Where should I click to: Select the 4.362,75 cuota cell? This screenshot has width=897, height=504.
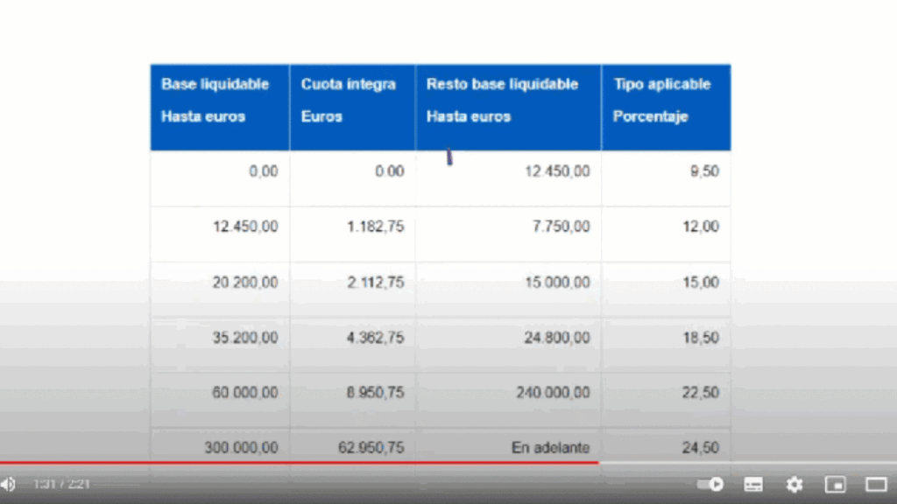tap(352, 345)
